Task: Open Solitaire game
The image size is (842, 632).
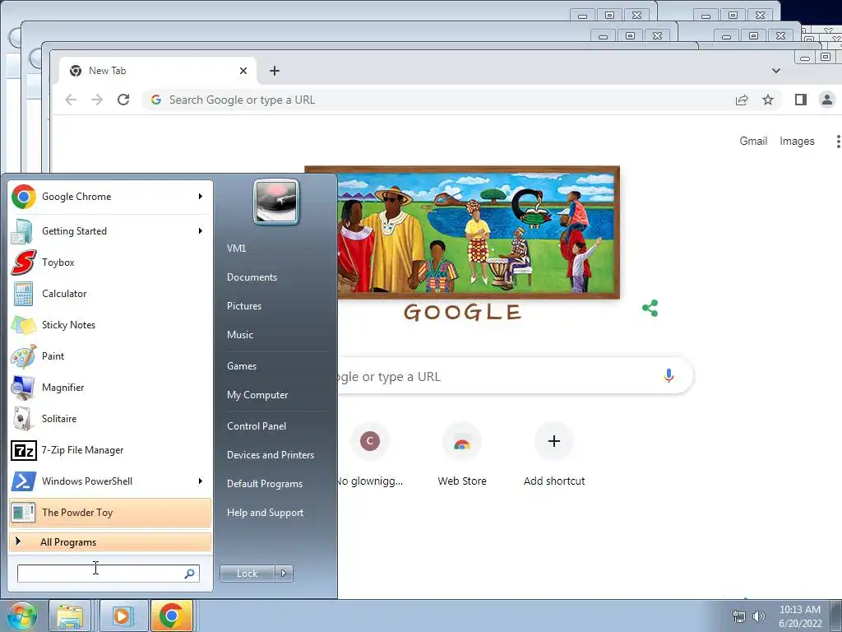Action: coord(110,419)
